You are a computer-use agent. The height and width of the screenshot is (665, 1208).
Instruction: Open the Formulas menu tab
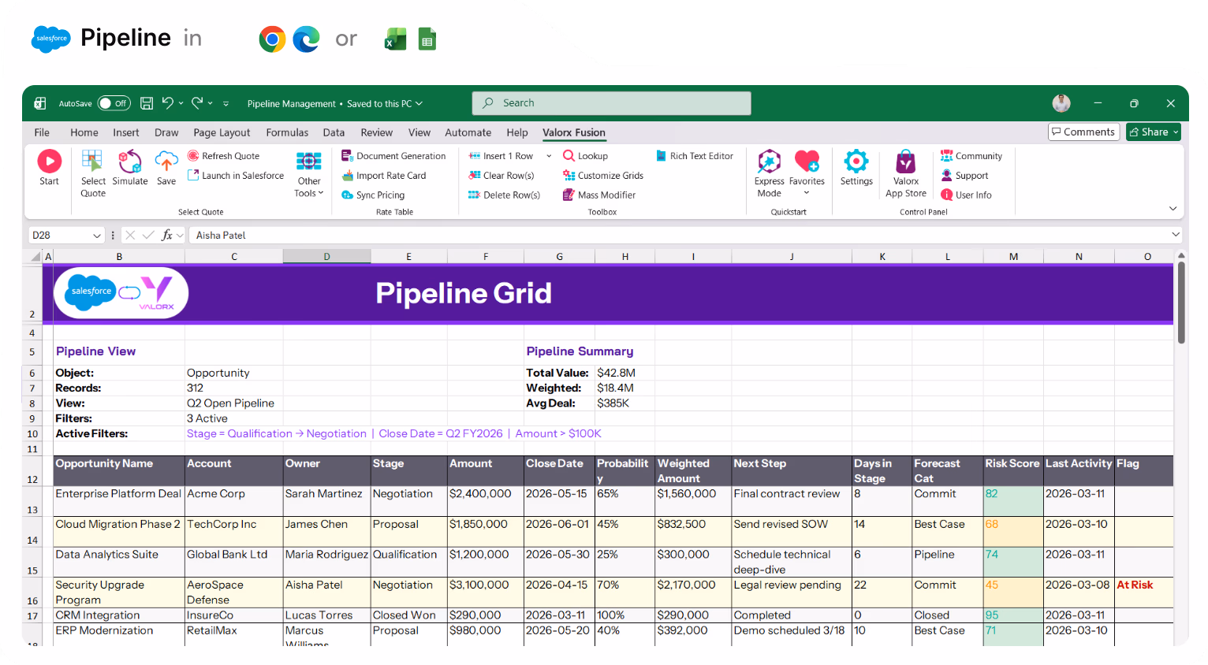click(x=287, y=132)
